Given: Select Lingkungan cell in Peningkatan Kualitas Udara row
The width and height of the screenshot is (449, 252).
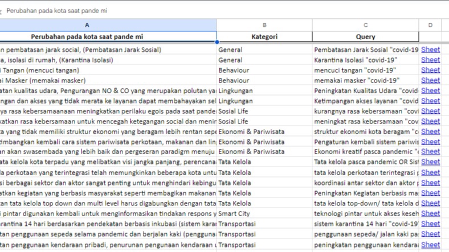Looking at the screenshot, I should click(264, 91).
